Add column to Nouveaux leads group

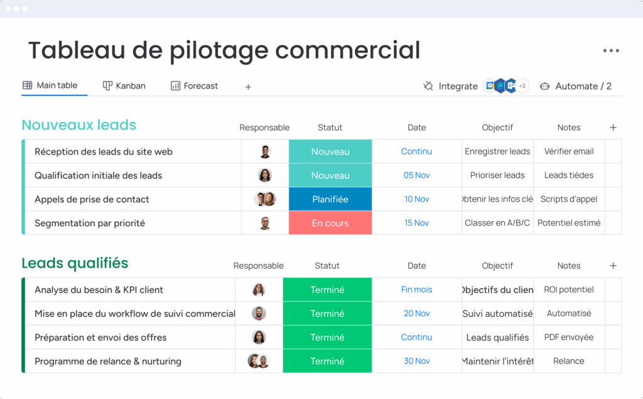[x=613, y=128]
